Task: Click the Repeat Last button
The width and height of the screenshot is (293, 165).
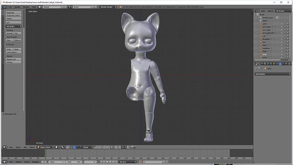Action: pos(13,59)
